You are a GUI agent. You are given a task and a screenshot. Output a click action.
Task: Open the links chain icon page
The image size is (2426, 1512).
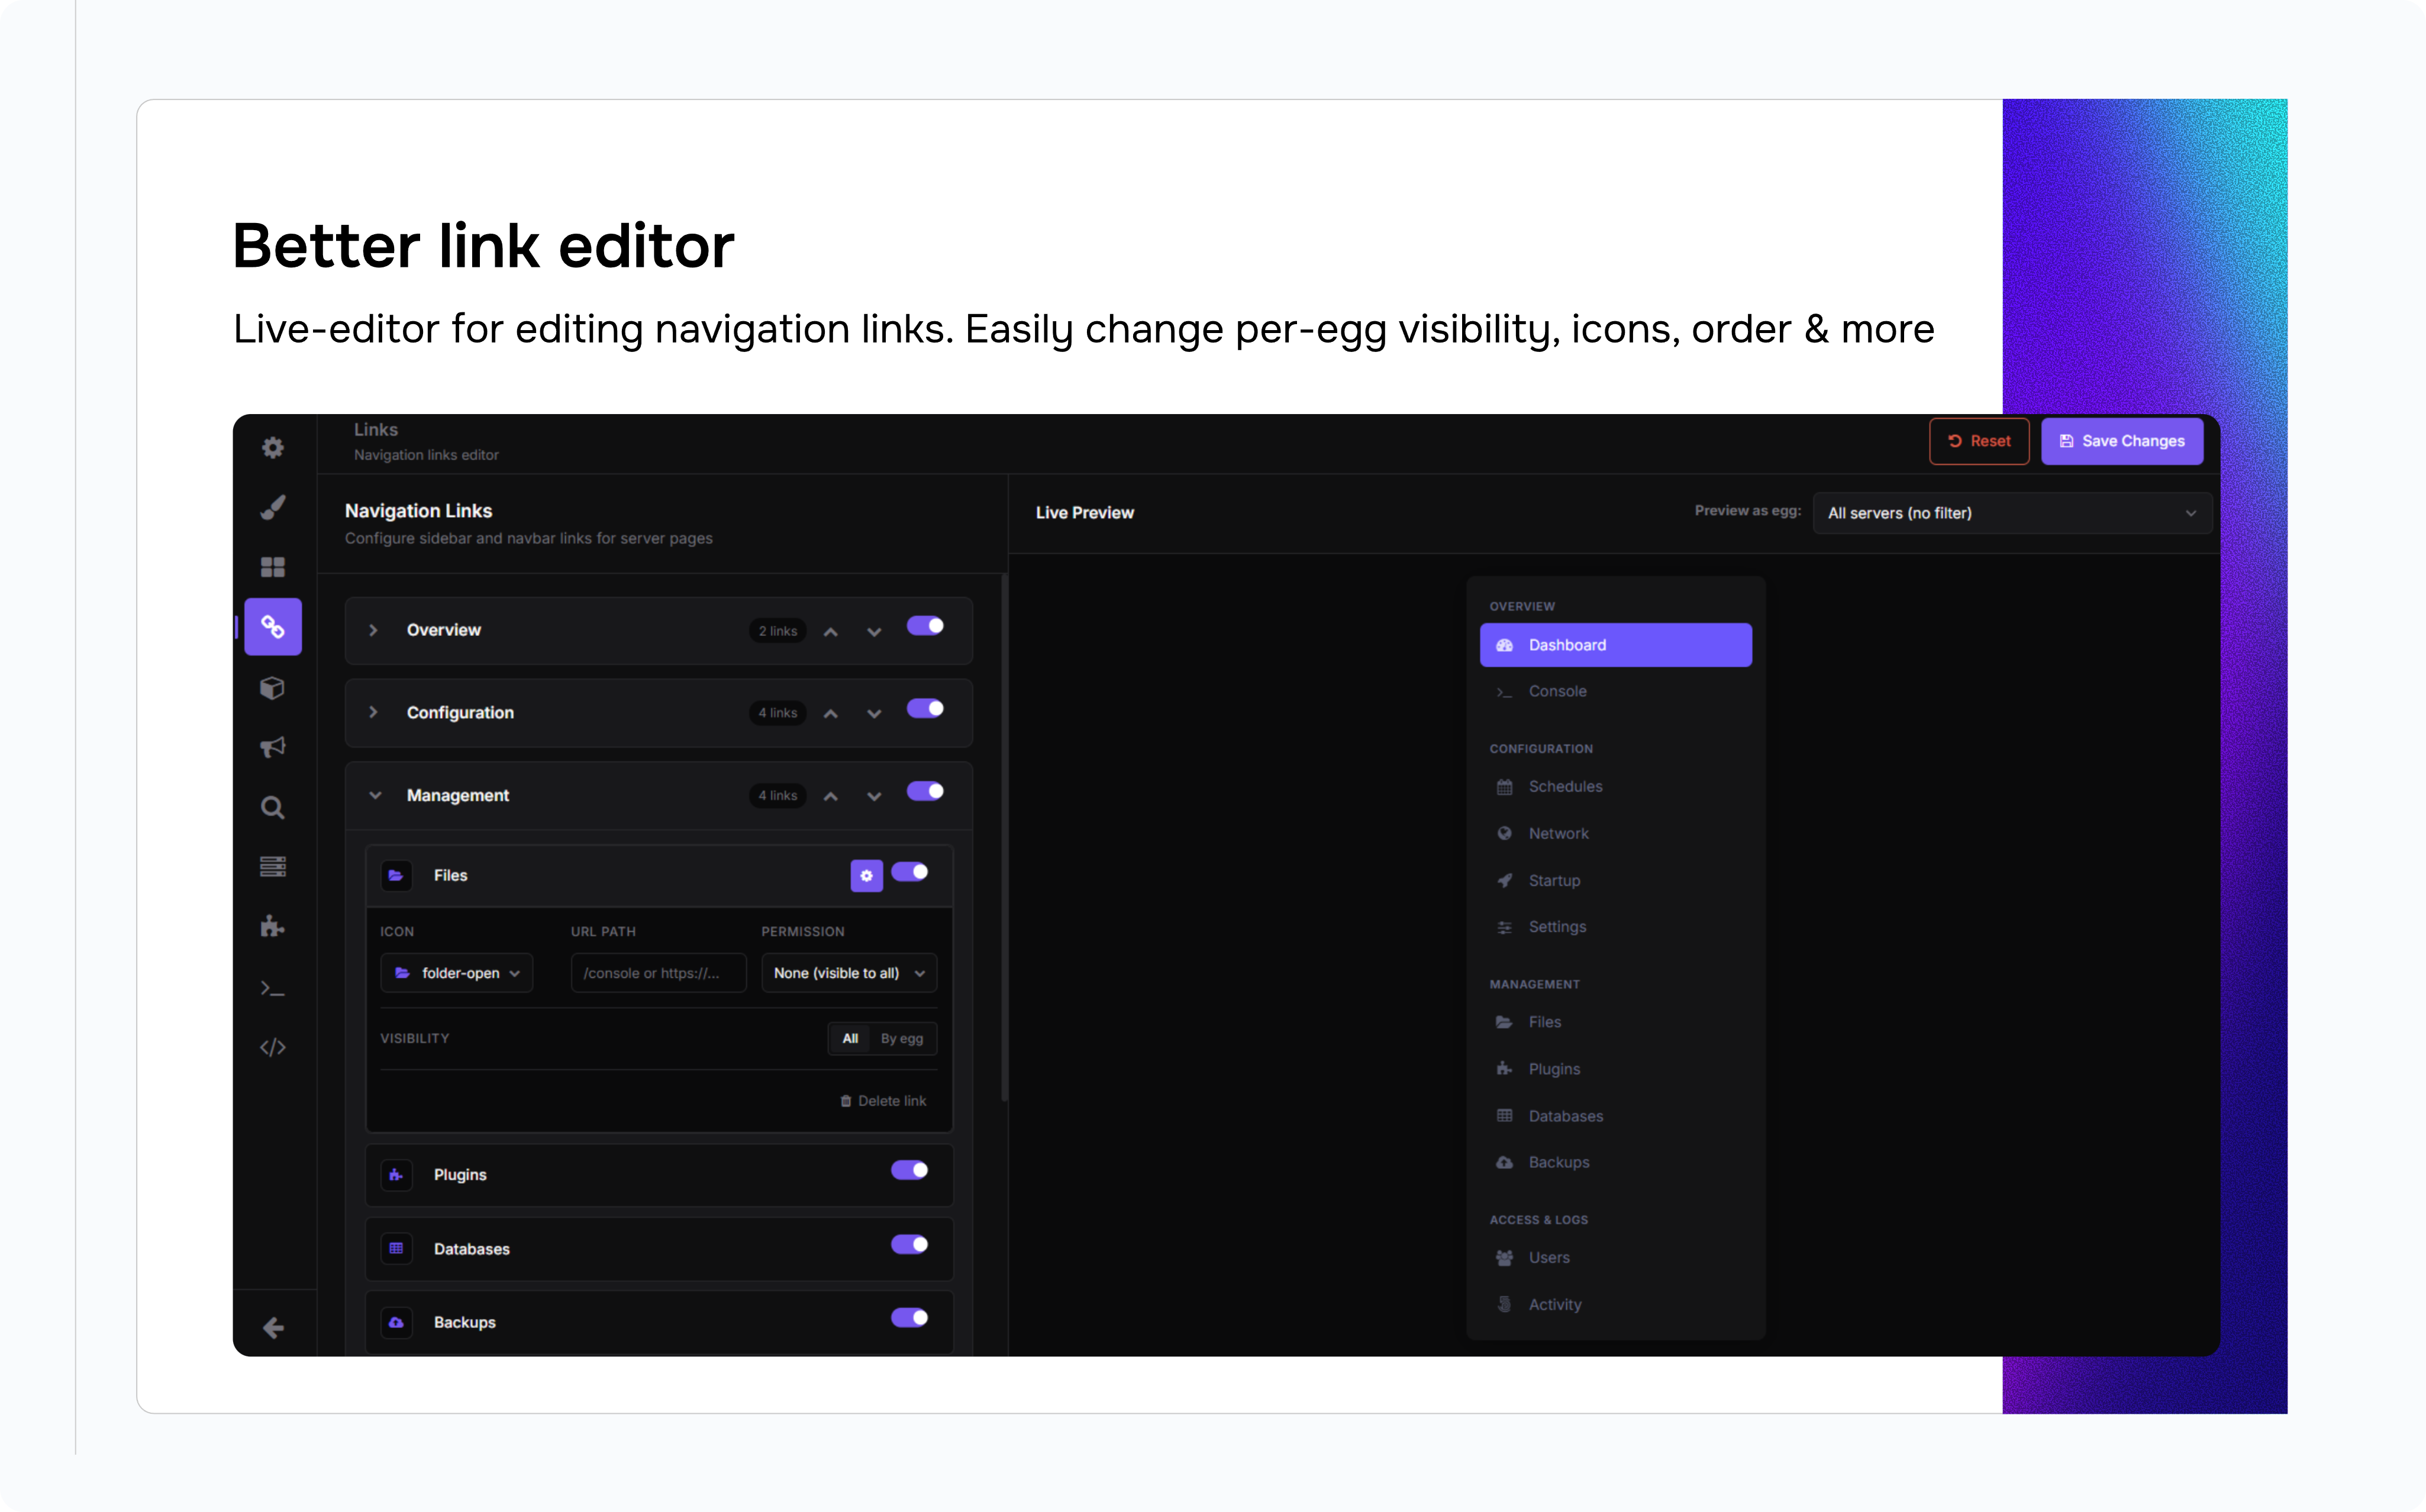(x=273, y=627)
